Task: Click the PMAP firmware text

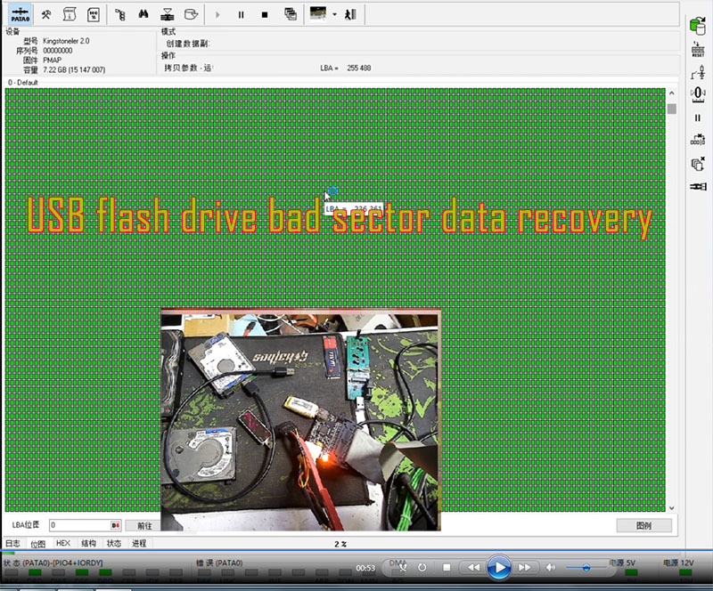Action: click(53, 60)
